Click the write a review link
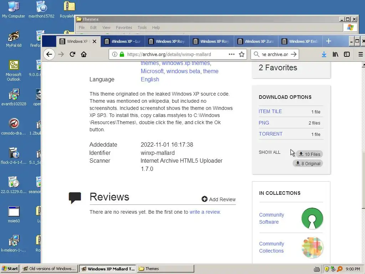 205,212
